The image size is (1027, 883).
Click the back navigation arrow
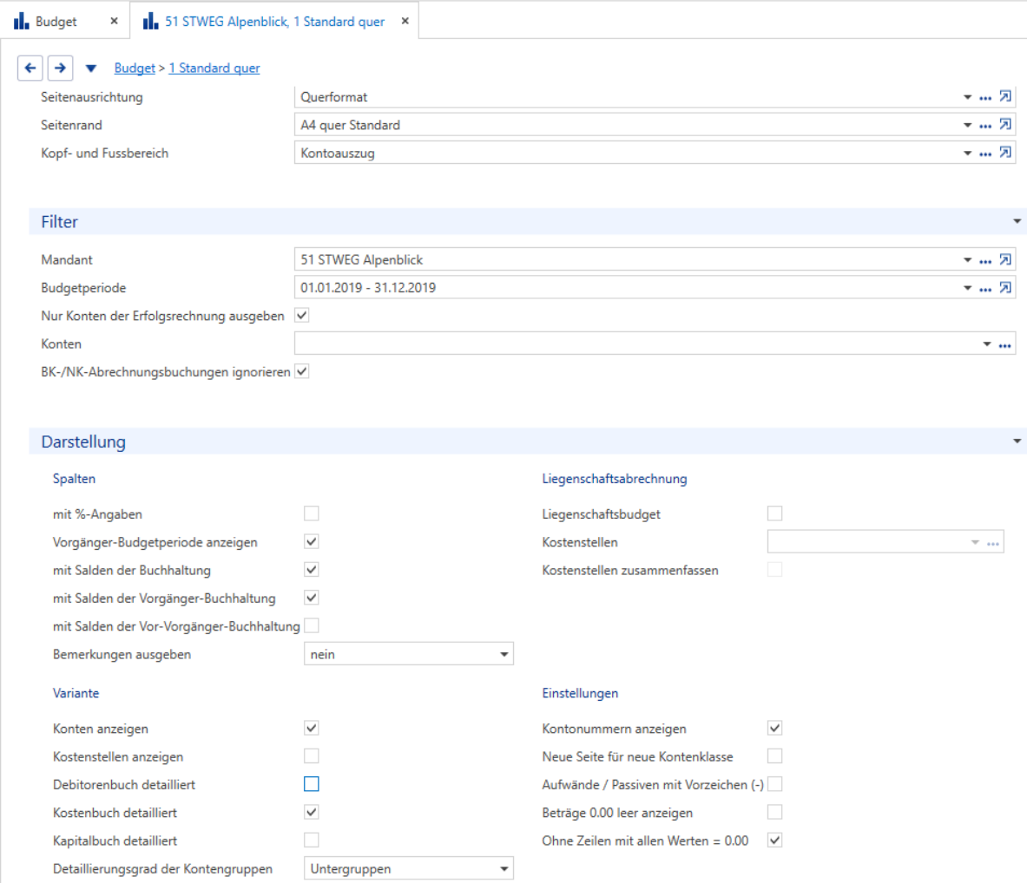coord(30,68)
